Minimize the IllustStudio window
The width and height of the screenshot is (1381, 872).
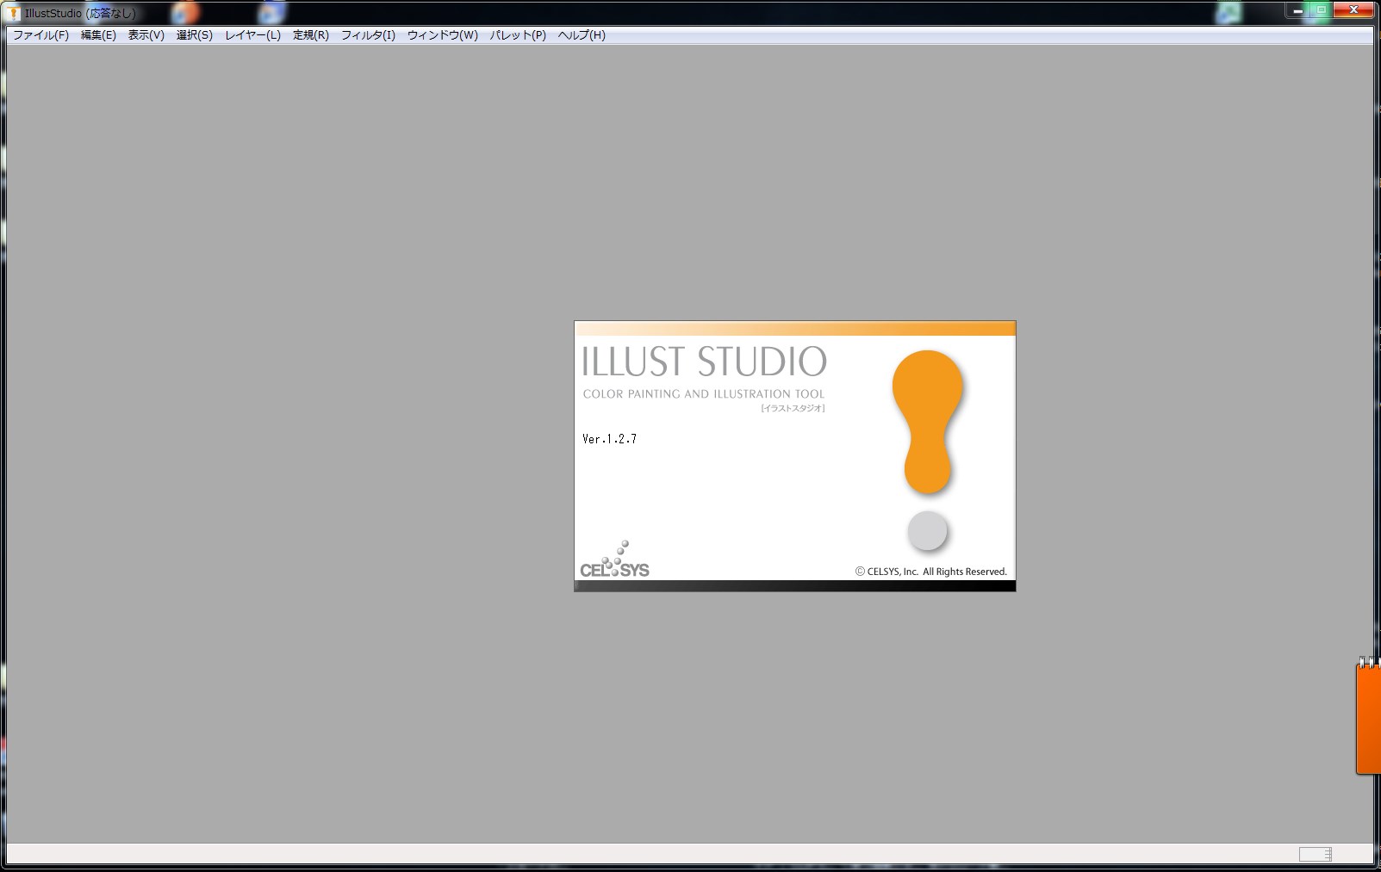[x=1297, y=10]
